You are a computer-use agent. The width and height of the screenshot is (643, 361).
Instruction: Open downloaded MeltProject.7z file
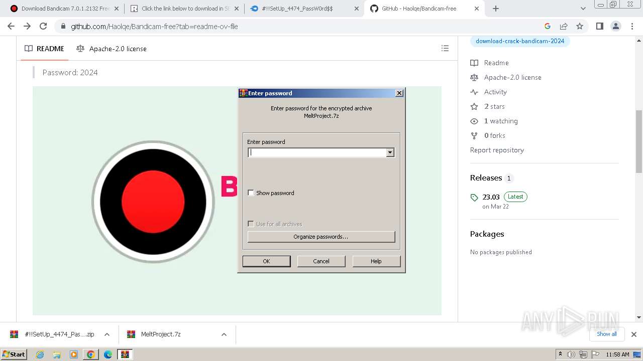pos(154,334)
